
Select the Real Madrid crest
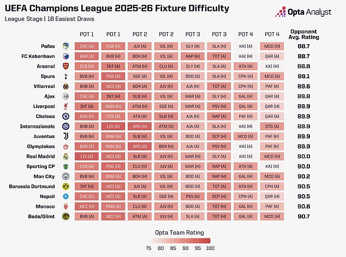pos(65,157)
